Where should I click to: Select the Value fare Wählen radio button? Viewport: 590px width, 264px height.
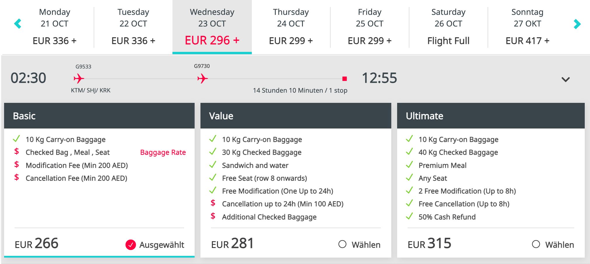[342, 244]
